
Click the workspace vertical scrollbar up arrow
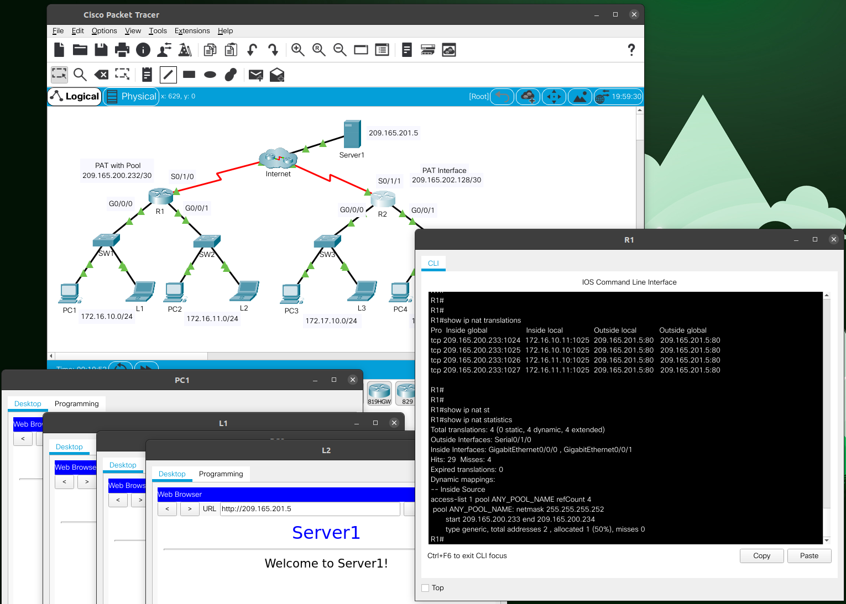click(640, 111)
